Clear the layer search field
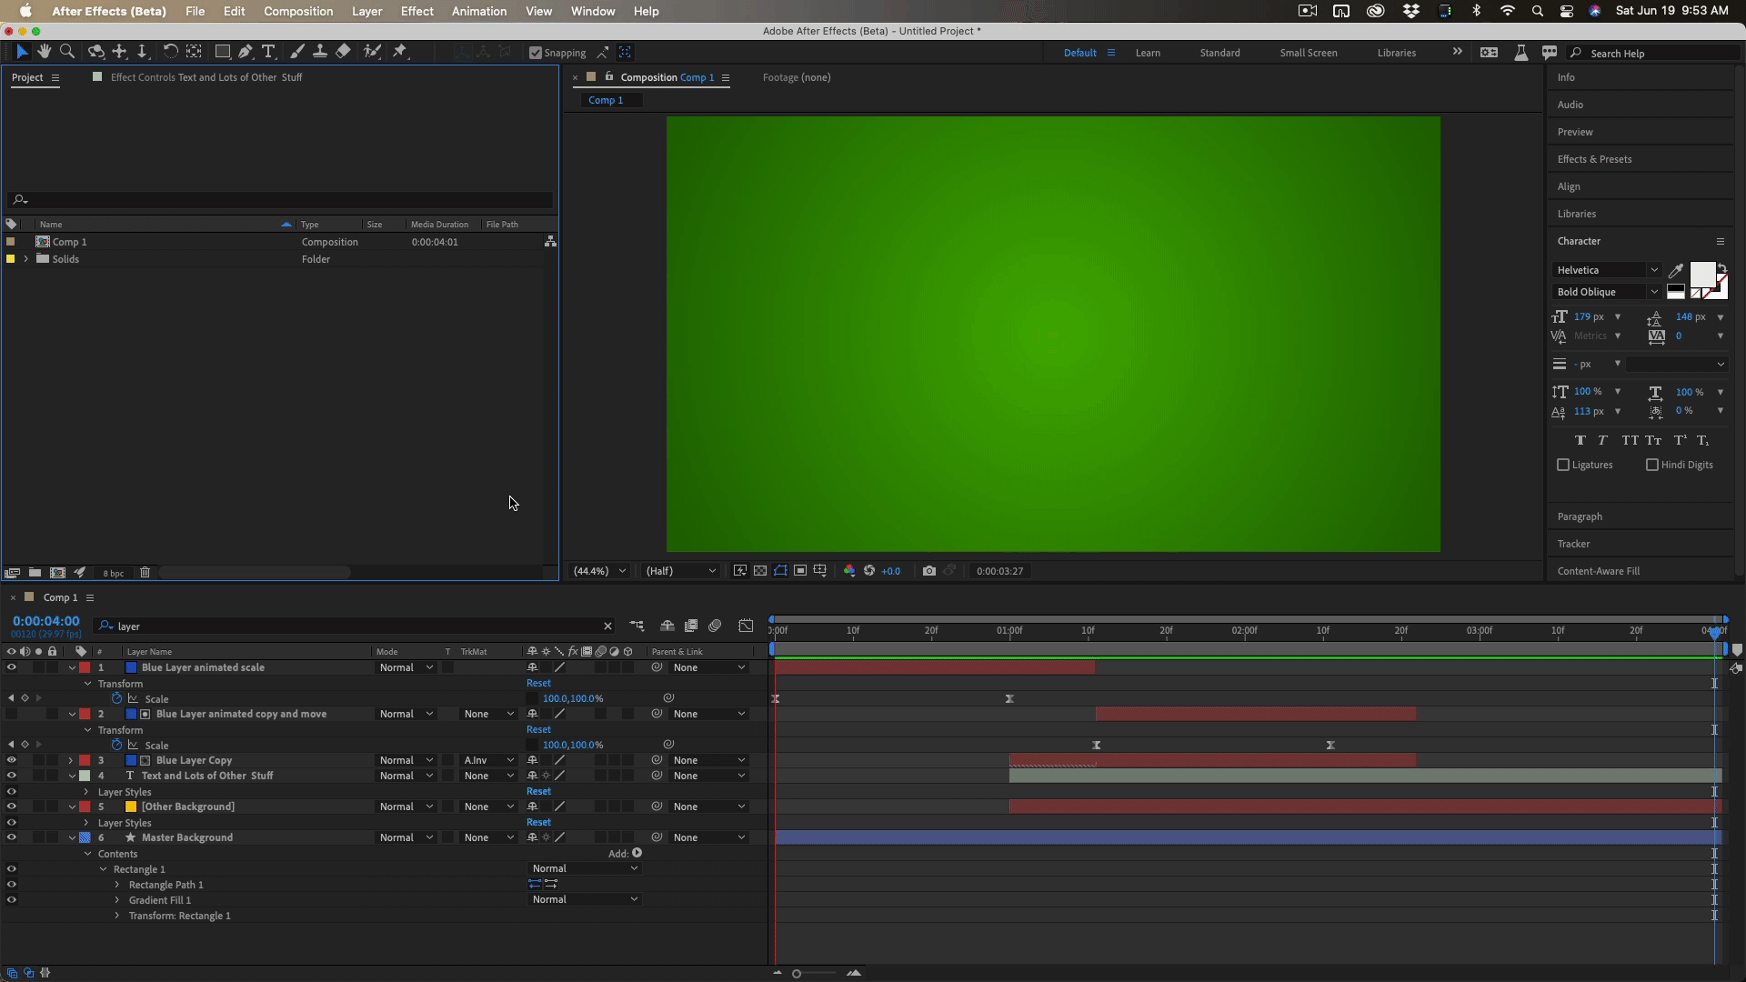The image size is (1746, 982). coord(607,626)
